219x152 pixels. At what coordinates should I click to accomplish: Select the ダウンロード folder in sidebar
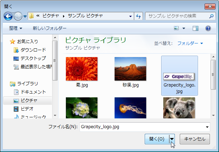(33, 50)
